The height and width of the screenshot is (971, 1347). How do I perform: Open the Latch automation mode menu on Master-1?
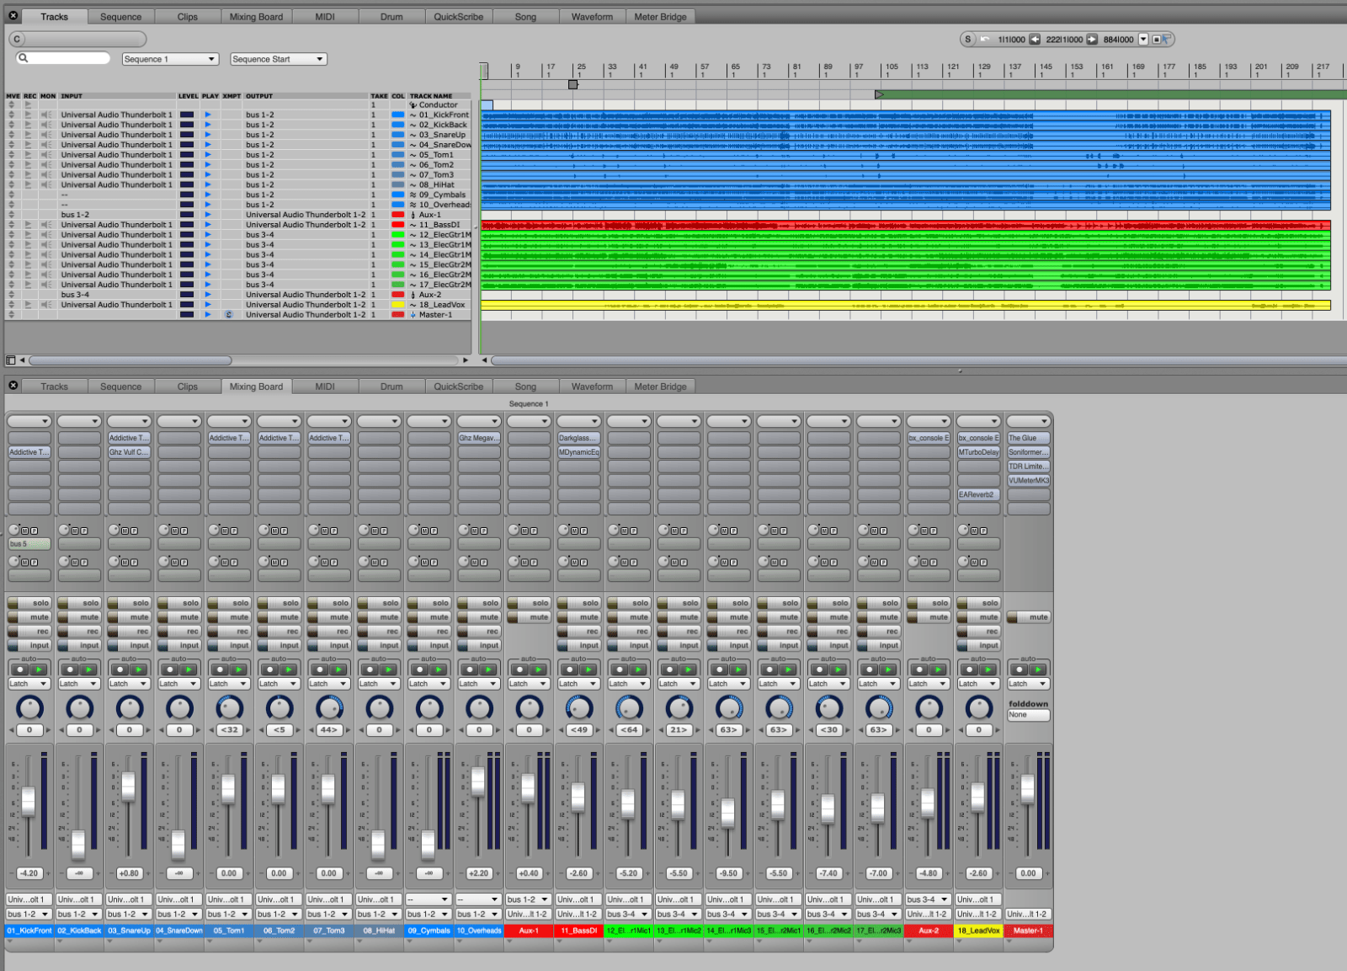pyautogui.click(x=1028, y=683)
